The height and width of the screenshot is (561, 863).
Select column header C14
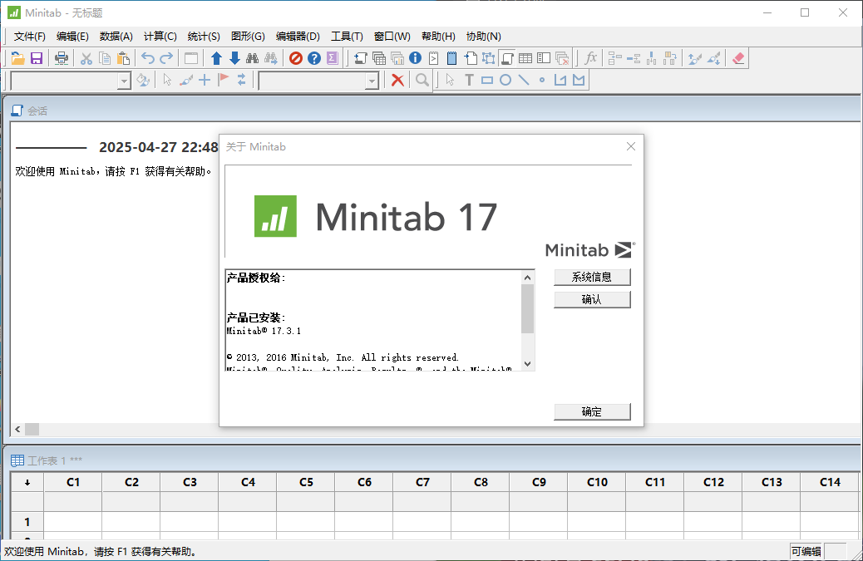coord(830,482)
